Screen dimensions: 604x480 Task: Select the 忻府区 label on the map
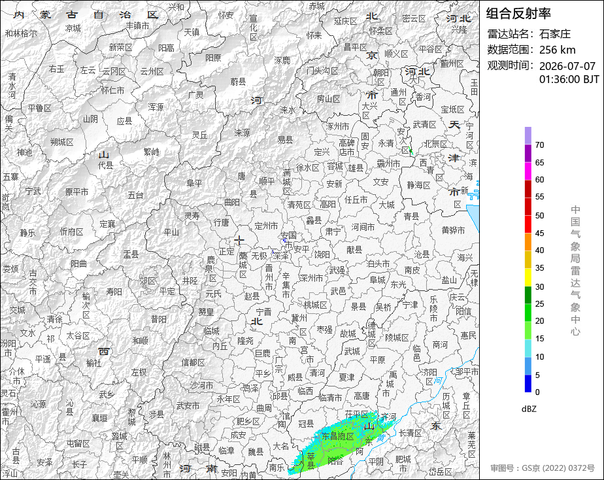[x=72, y=231]
